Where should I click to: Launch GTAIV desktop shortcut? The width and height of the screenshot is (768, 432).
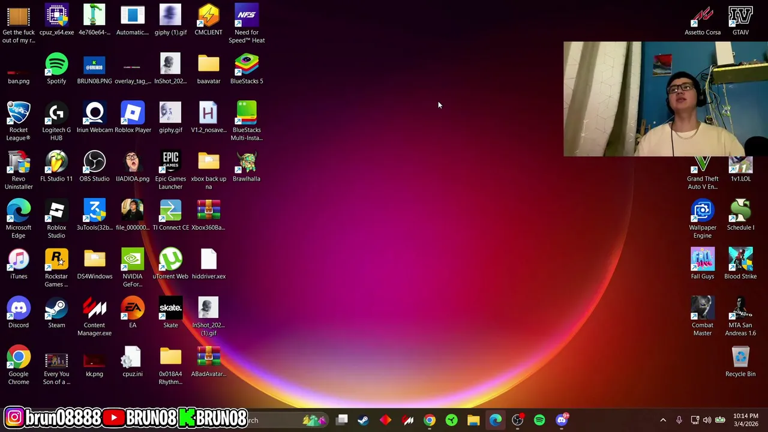click(x=740, y=20)
